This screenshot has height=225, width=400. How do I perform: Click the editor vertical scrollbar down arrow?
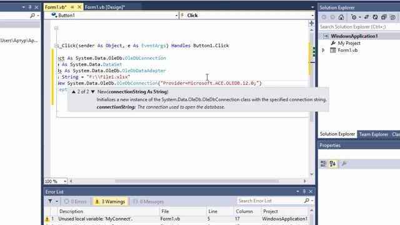(311, 174)
